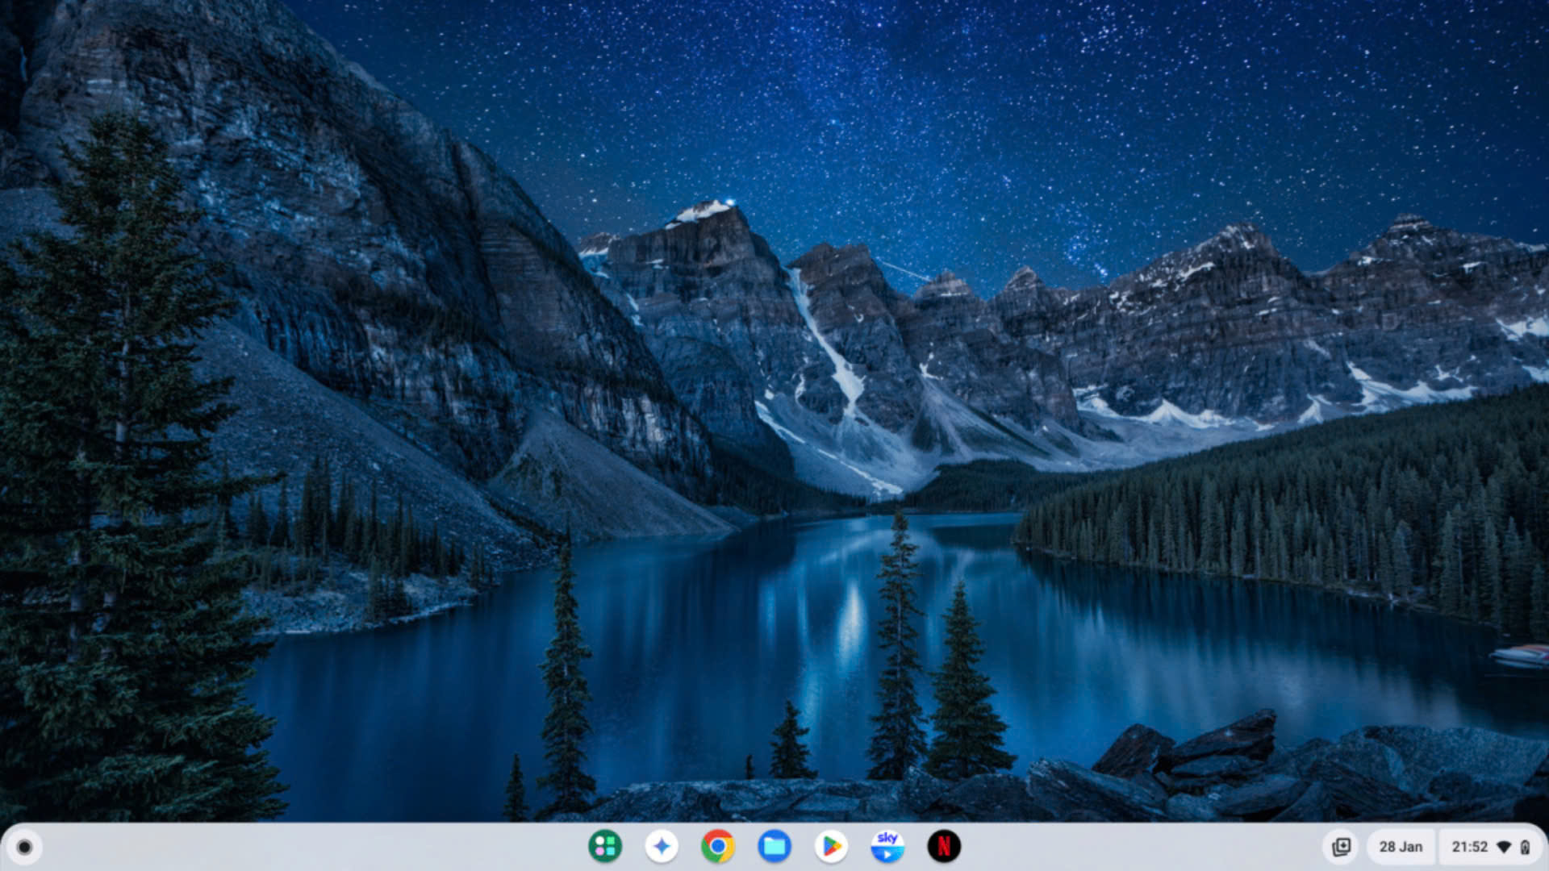Screen dimensions: 1549x871
Task: Open the calendar via the 28 Jan pill
Action: [x=1401, y=847]
